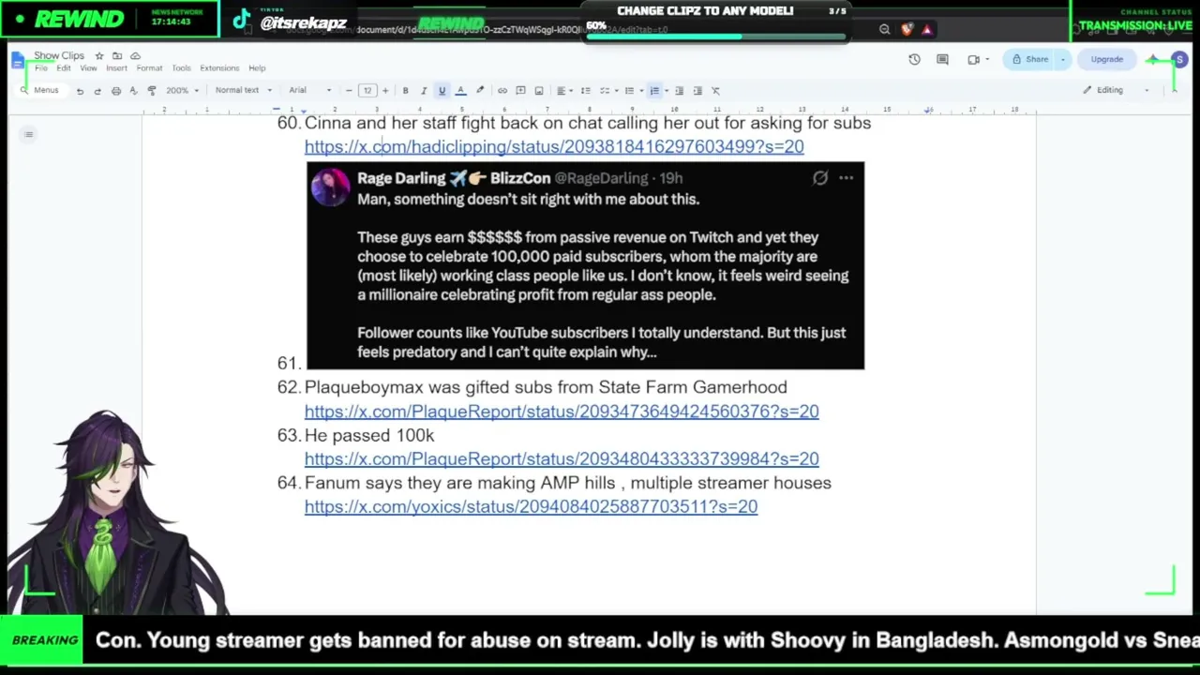This screenshot has width=1200, height=675.
Task: Open more options on Rage Darling tweet
Action: 846,177
